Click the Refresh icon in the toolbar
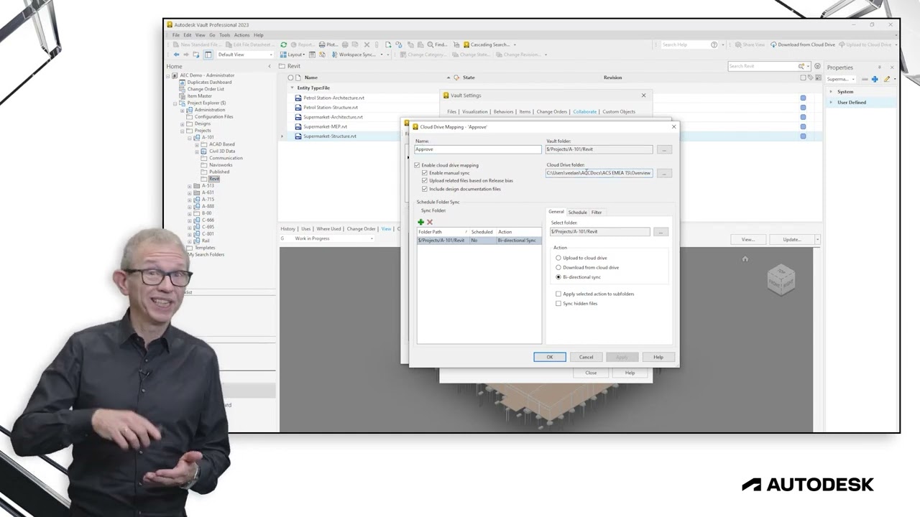The height and width of the screenshot is (517, 920). pos(283,44)
